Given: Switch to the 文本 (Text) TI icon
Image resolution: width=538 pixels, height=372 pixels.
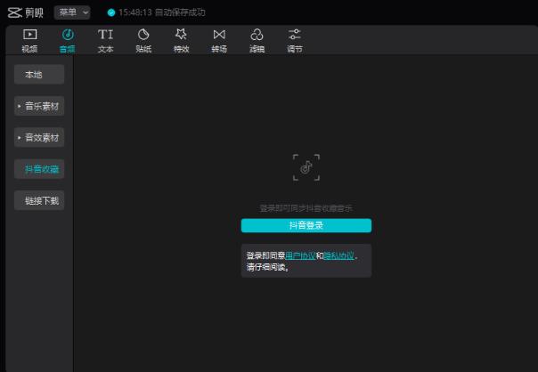Looking at the screenshot, I should 105,35.
